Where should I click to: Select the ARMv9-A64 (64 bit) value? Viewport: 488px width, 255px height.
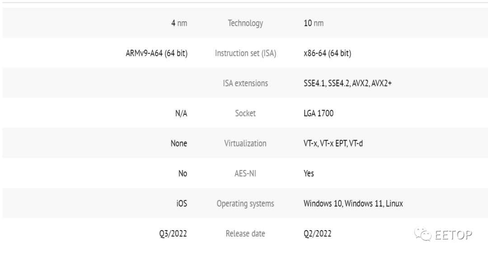(156, 53)
